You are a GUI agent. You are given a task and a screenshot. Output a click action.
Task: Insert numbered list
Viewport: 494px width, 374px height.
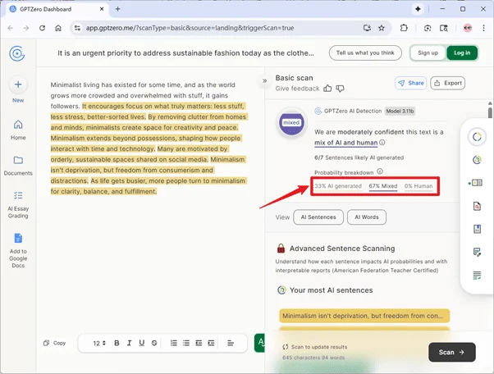click(x=174, y=343)
